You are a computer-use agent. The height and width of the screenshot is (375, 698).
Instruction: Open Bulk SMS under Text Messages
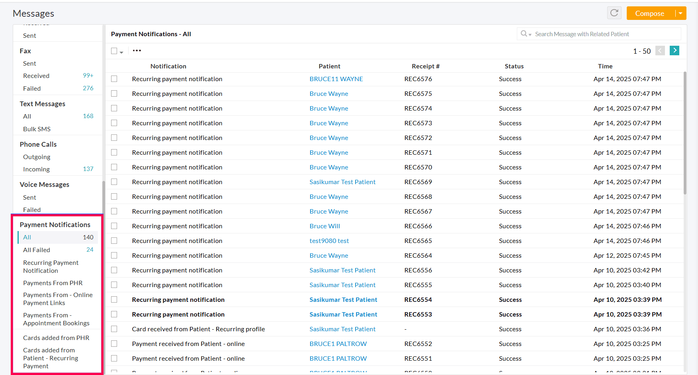coord(37,129)
